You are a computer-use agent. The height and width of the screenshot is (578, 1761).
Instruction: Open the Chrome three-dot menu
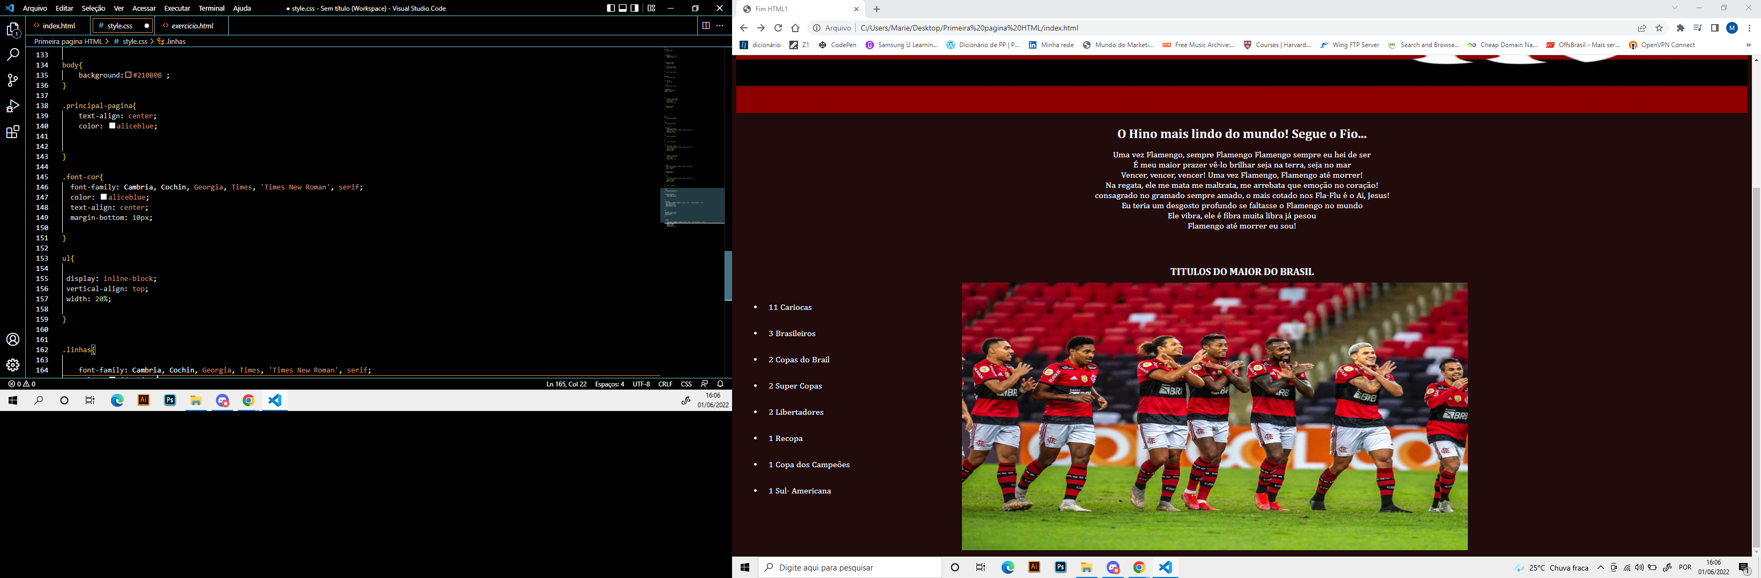[1749, 28]
